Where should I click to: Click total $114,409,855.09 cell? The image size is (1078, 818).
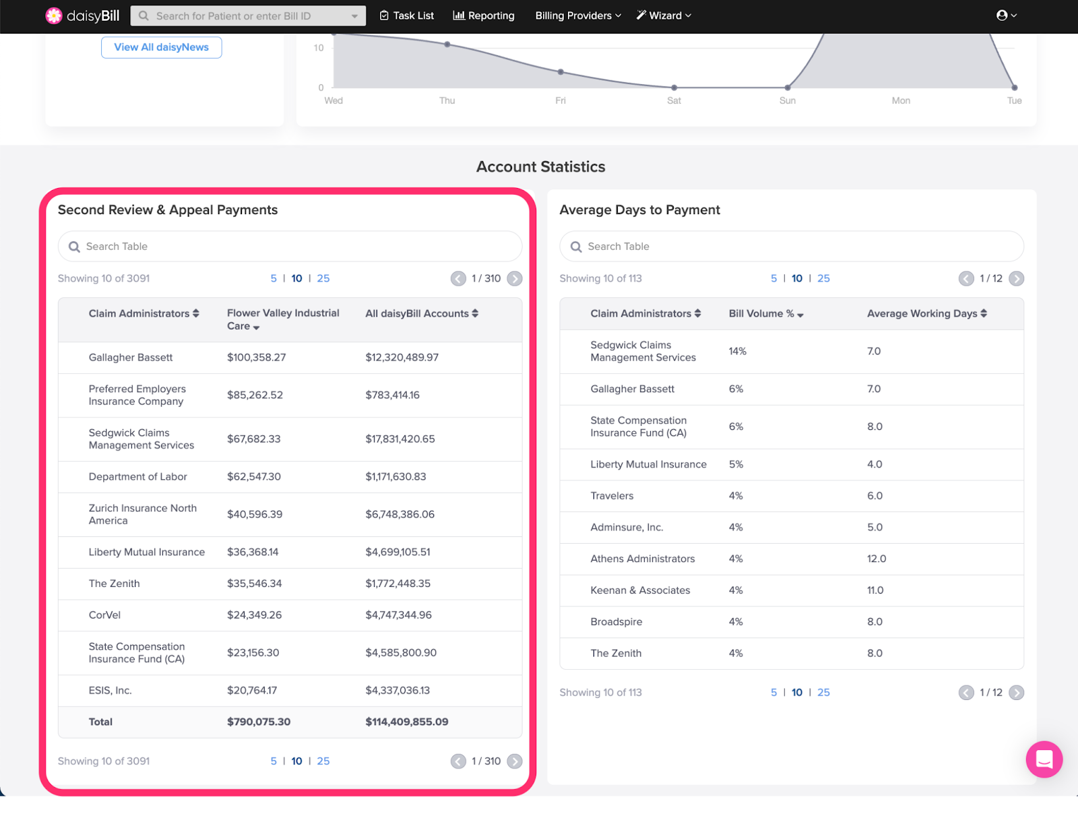coord(407,722)
